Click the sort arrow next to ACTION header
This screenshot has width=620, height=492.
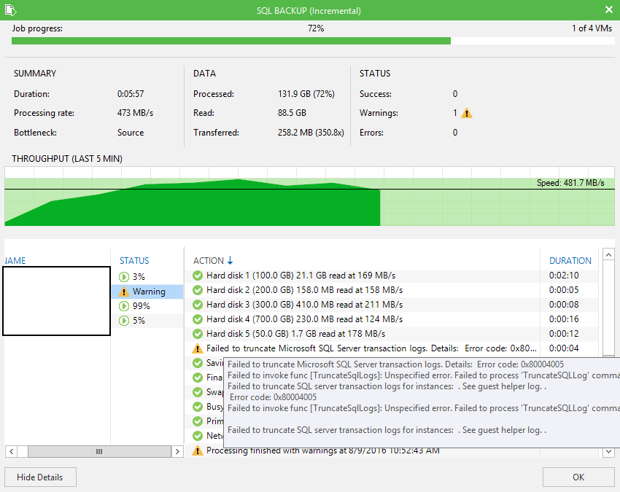[x=230, y=260]
